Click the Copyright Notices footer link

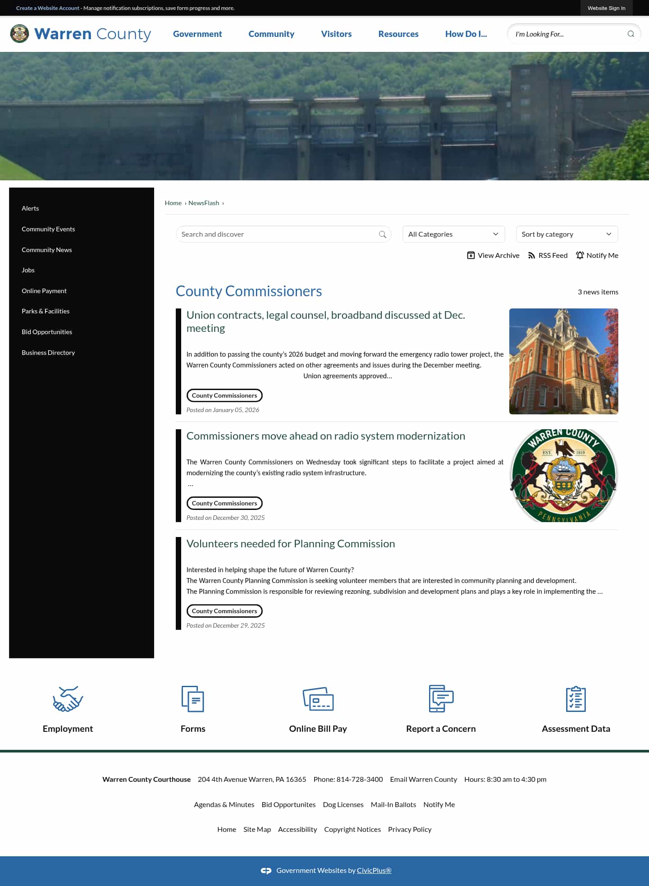[352, 829]
